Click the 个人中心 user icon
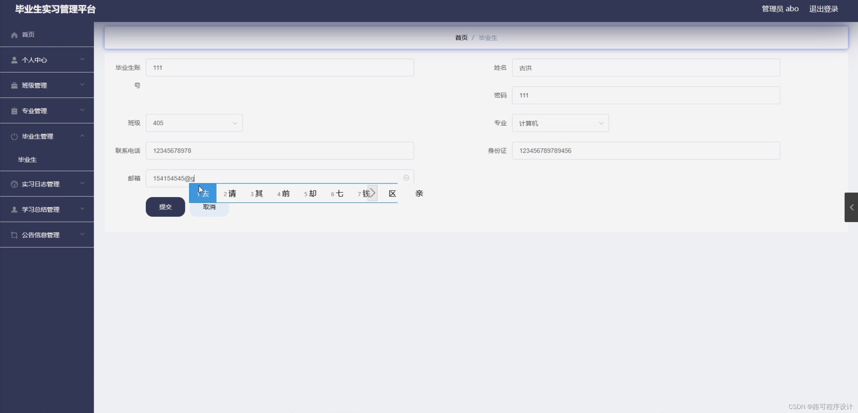Image resolution: width=858 pixels, height=413 pixels. (14, 60)
